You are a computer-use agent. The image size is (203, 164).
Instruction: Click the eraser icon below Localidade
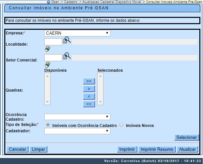pyautogui.click(x=47, y=49)
